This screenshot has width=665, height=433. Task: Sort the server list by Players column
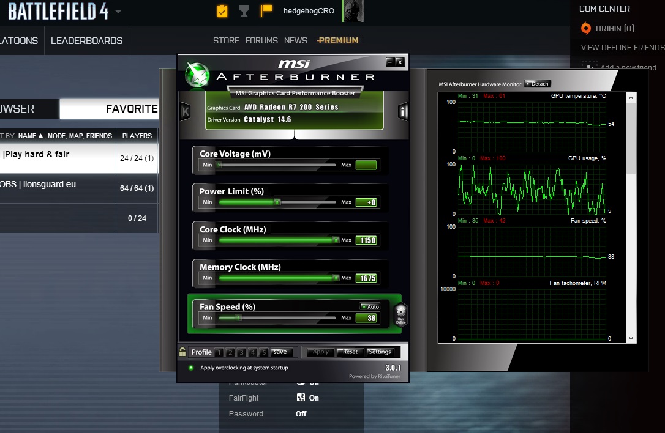[x=137, y=136]
